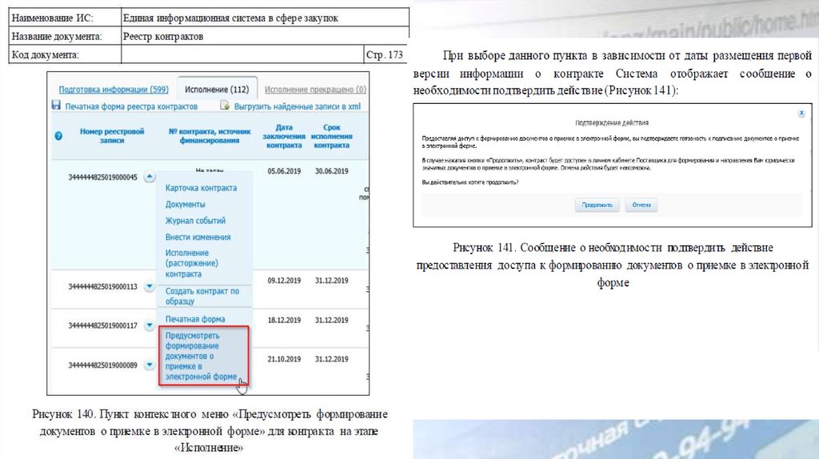
Task: Select Документы from the context menu
Action: [x=186, y=204]
